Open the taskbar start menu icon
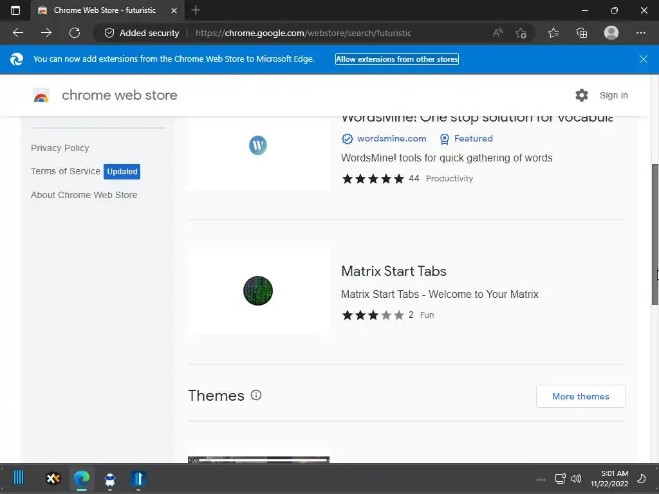Viewport: 659px width, 494px height. [19, 478]
